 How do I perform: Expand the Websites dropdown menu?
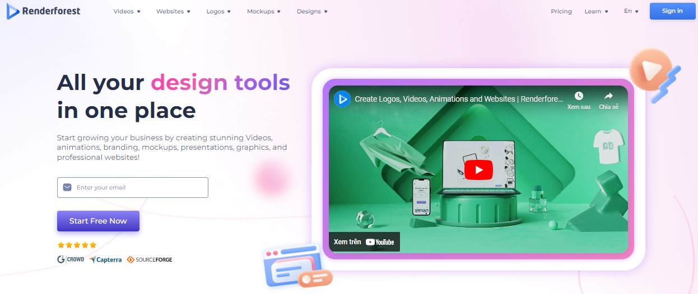[174, 11]
